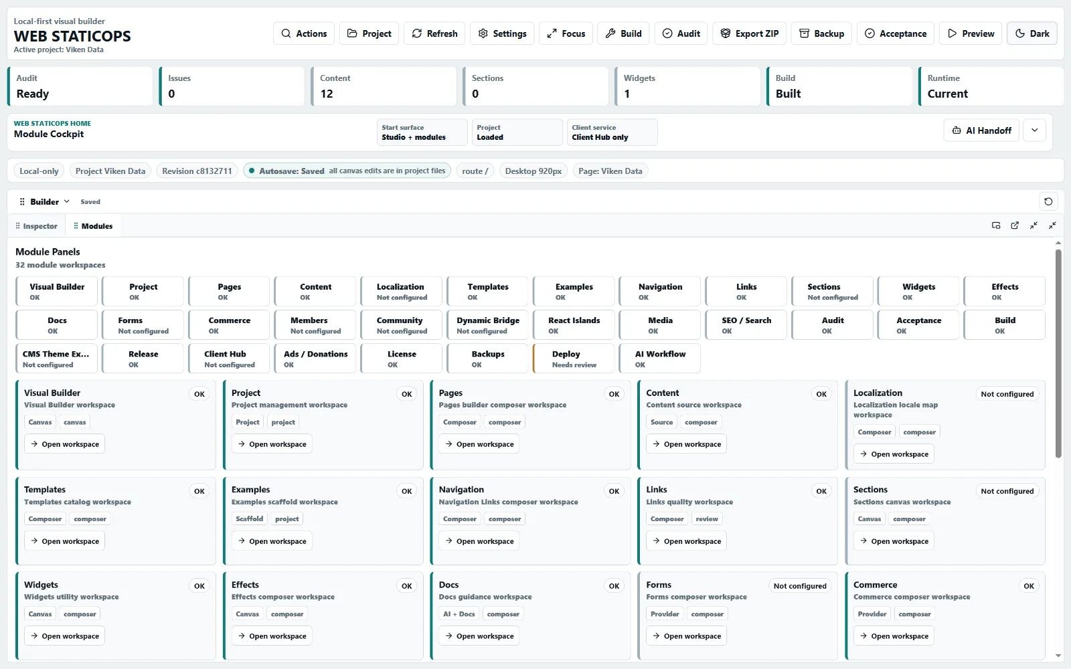Click the Client service Client Hub only box
Viewport: 1071px width, 669px height.
coord(612,132)
